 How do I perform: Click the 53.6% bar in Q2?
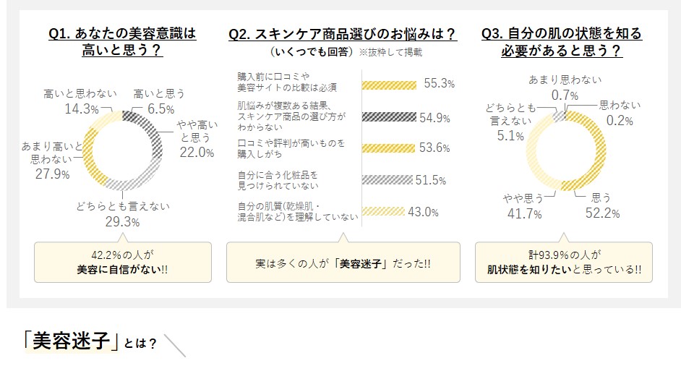pyautogui.click(x=388, y=148)
